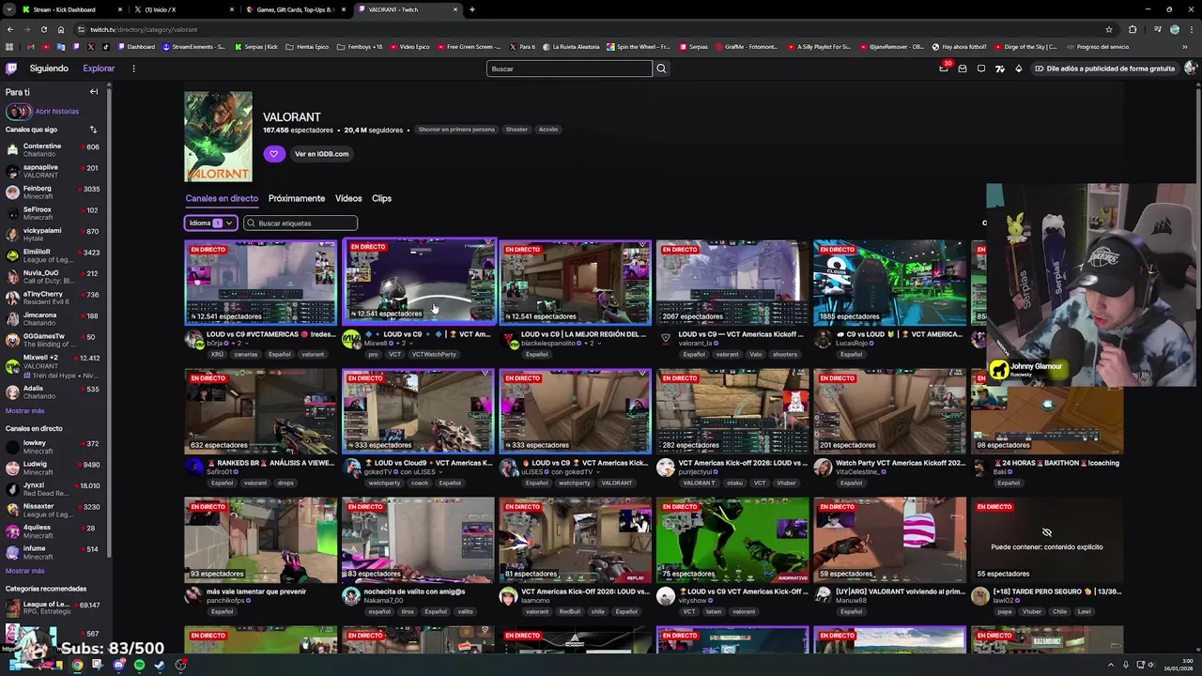1202x676 pixels.
Task: Go to the Twitch home logo
Action: click(x=11, y=69)
